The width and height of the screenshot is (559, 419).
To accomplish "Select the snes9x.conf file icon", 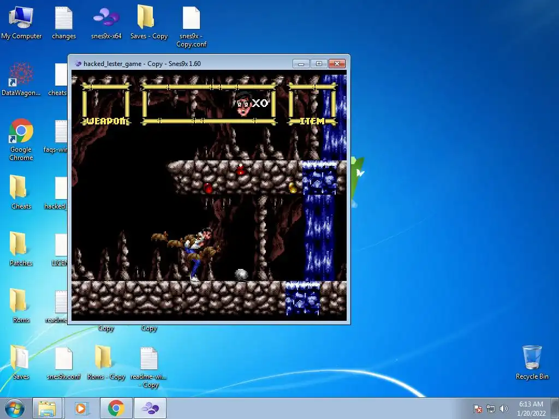I will pyautogui.click(x=64, y=363).
